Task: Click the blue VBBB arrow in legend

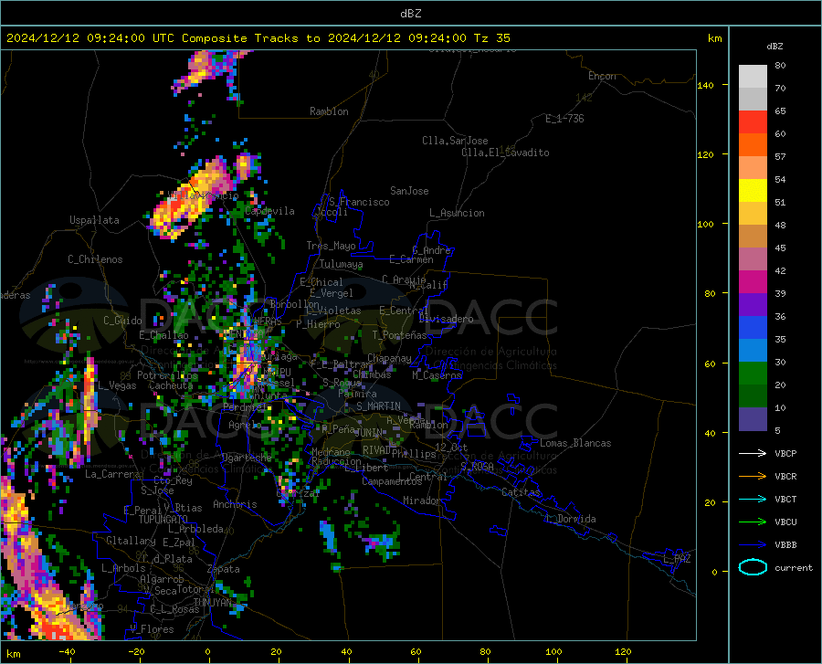Action: 753,545
